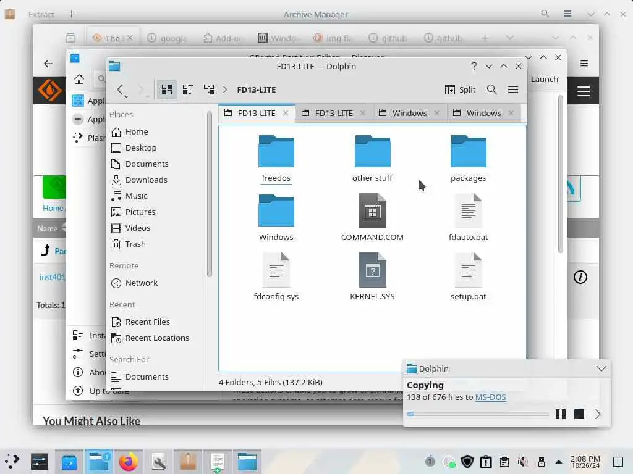This screenshot has width=633, height=474.
Task: Close the first FD13-LITE tab
Action: click(286, 114)
